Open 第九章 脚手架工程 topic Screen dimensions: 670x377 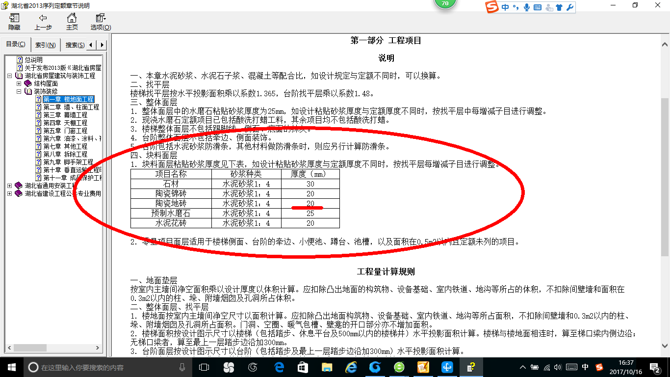pos(68,162)
